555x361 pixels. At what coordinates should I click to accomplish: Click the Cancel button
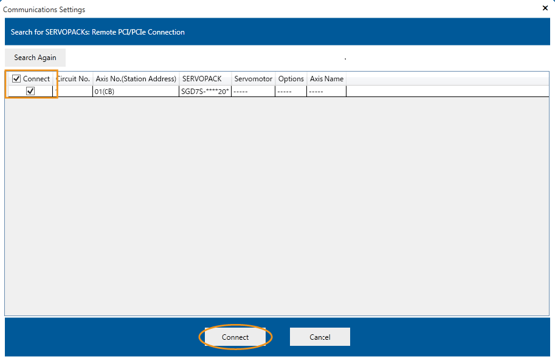point(320,337)
